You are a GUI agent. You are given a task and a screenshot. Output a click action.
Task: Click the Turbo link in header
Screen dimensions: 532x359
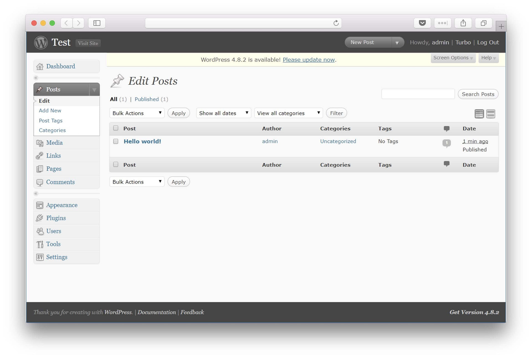[463, 42]
